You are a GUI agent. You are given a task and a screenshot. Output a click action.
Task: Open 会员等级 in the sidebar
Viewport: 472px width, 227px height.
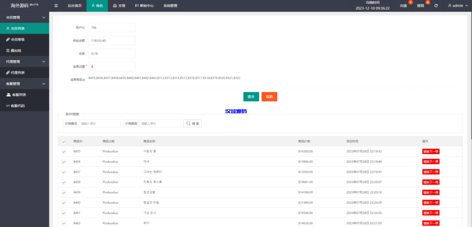18,40
